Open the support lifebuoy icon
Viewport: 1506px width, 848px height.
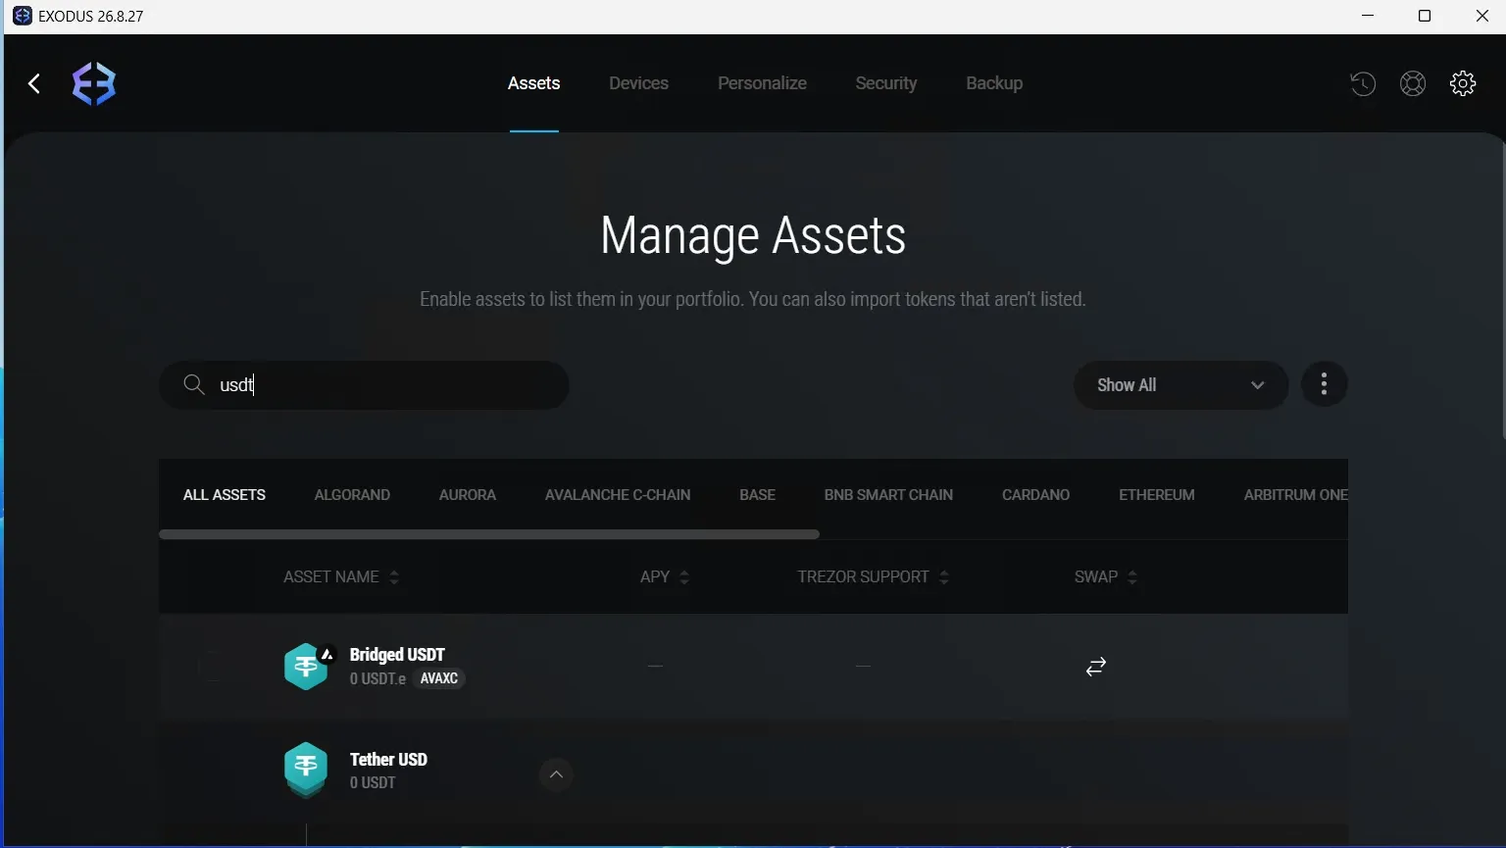pos(1413,84)
